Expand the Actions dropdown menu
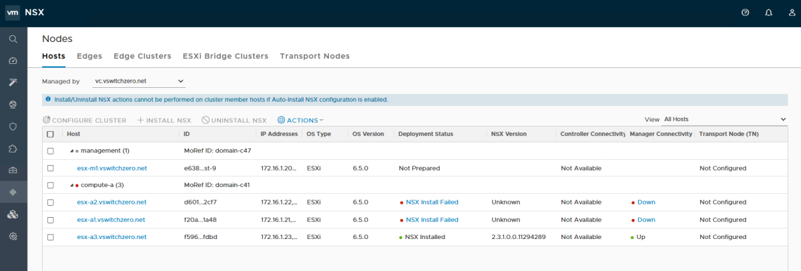 [300, 121]
